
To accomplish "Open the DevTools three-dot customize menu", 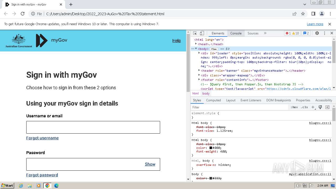I will click(x=324, y=33).
